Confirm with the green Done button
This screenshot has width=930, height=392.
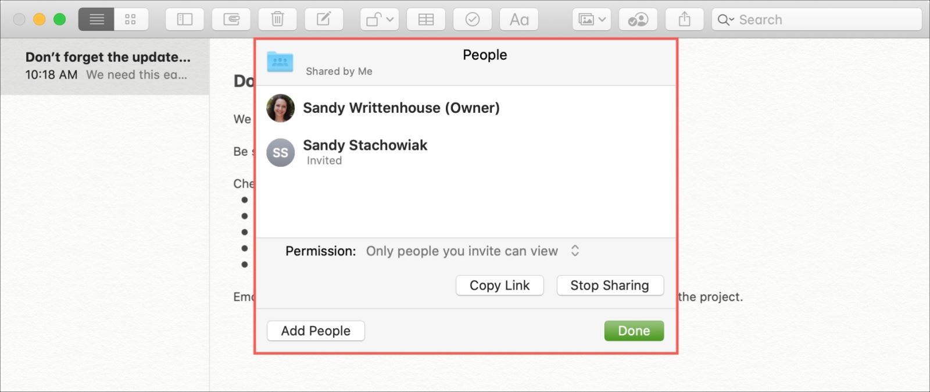tap(634, 331)
